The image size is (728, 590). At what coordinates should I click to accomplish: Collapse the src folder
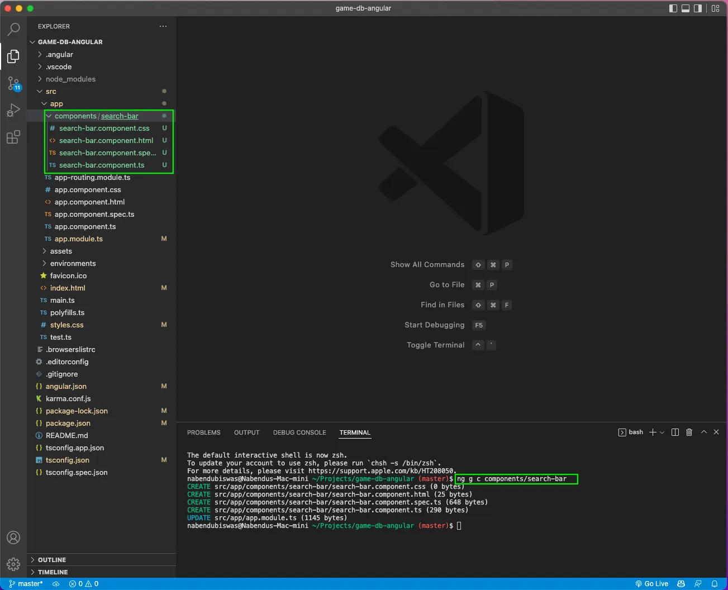(101, 91)
